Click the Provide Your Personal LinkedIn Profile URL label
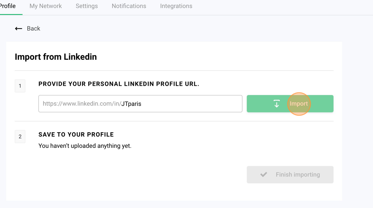 [x=119, y=84]
